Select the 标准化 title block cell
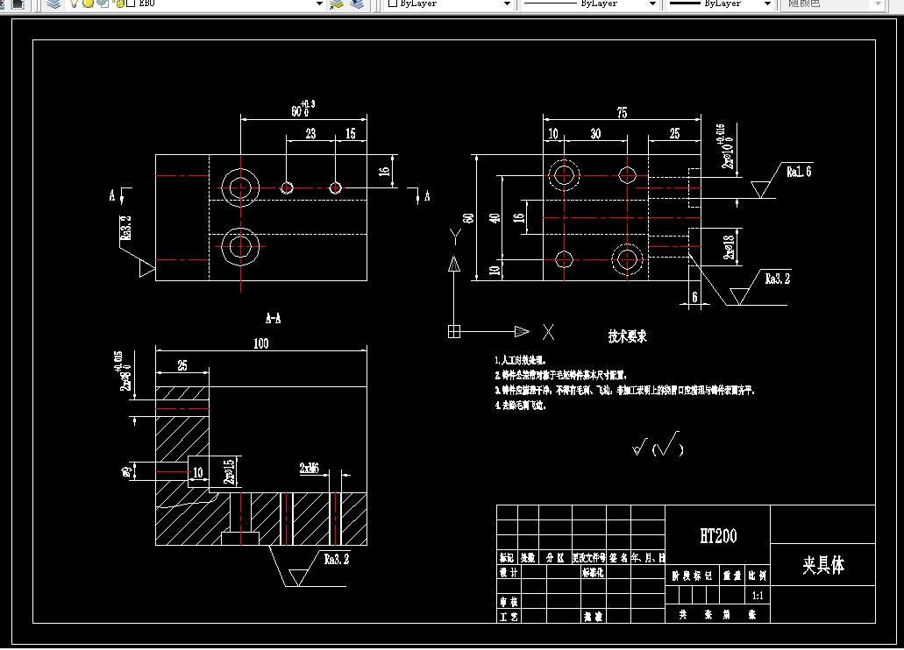Image resolution: width=904 pixels, height=650 pixels. click(593, 572)
